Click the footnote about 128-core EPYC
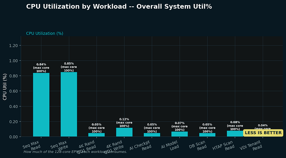The width and height of the screenshot is (286, 158). tap(75, 152)
